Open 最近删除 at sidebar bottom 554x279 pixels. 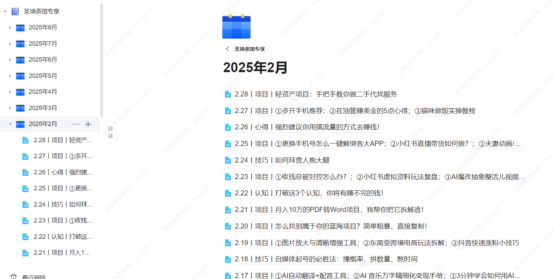click(x=34, y=277)
